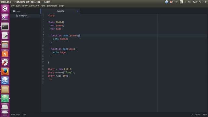Open the Bluetooth indicator
The height and width of the screenshot is (117, 208).
pyautogui.click(x=186, y=2)
